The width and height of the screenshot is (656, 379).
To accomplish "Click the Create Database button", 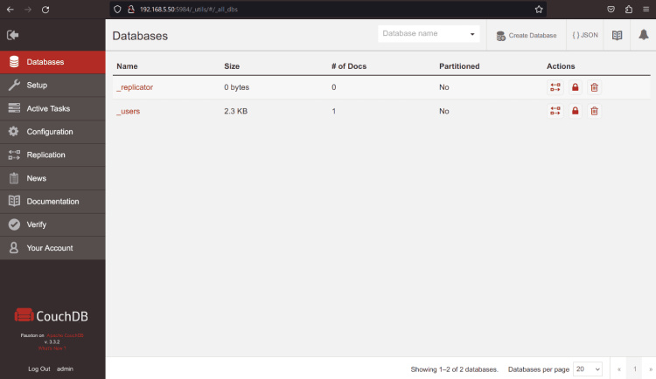I will pyautogui.click(x=526, y=36).
